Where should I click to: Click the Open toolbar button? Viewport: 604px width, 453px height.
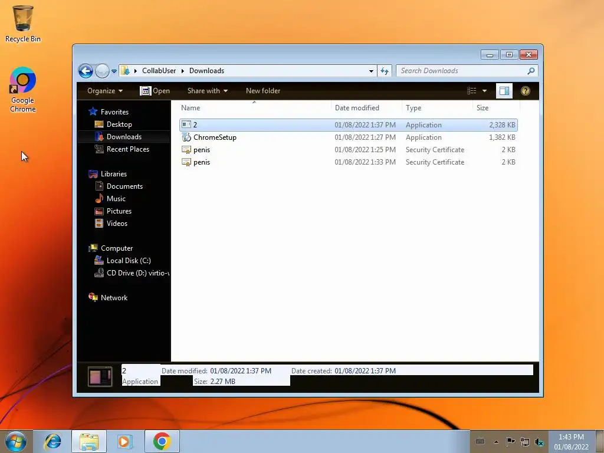tap(155, 91)
